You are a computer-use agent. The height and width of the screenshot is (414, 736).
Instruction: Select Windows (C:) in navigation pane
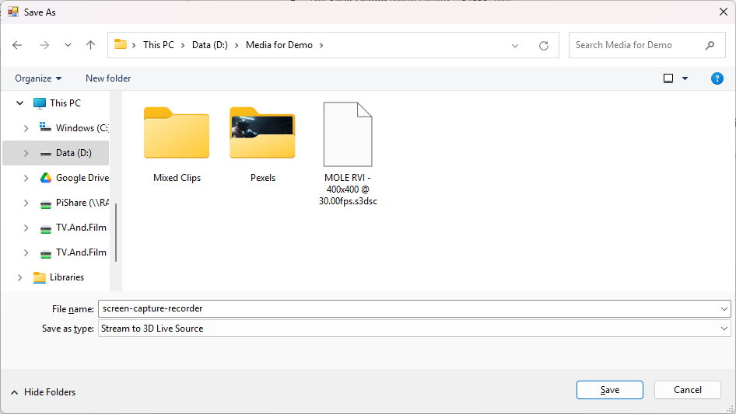point(74,127)
